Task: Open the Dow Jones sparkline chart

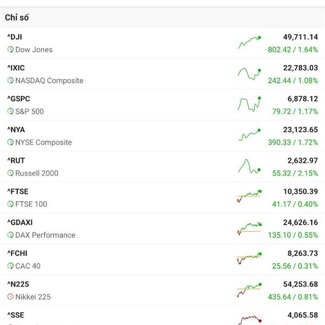Action: [249, 43]
